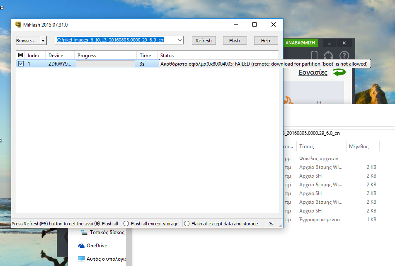The width and height of the screenshot is (395, 266).
Task: Click the MiFlash application icon in title bar
Action: [x=18, y=24]
